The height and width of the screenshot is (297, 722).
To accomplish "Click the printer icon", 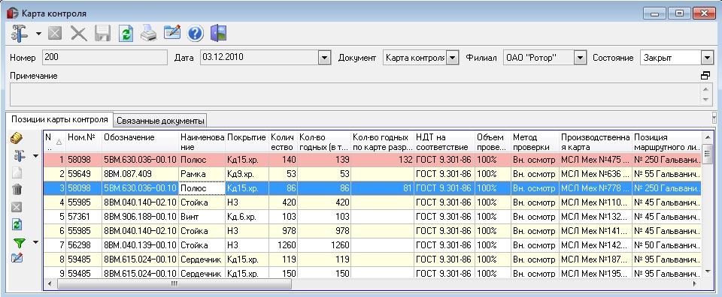I will [x=149, y=34].
